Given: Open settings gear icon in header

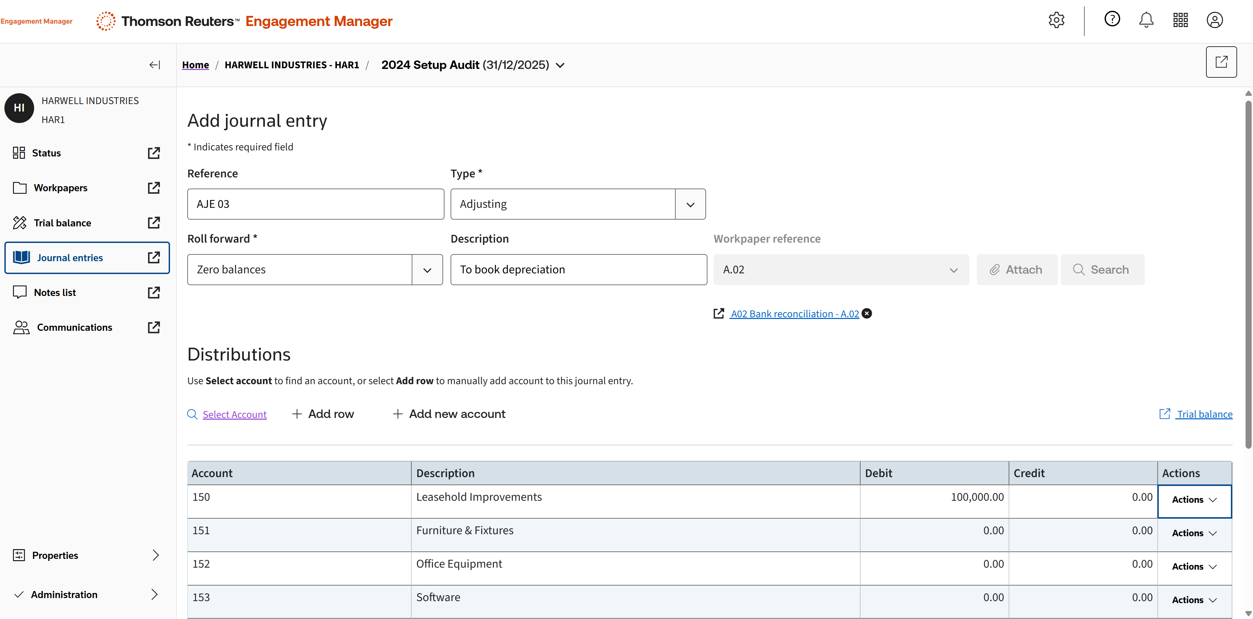Looking at the screenshot, I should pos(1056,20).
